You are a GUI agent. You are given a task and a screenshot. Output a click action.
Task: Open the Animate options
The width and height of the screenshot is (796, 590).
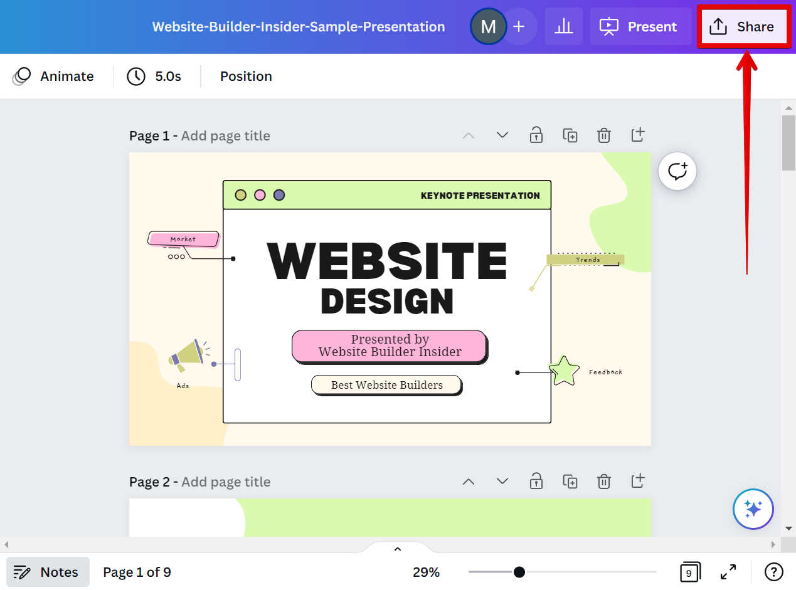(54, 76)
